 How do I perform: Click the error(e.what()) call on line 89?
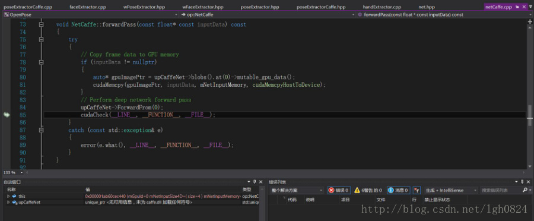[157, 145]
